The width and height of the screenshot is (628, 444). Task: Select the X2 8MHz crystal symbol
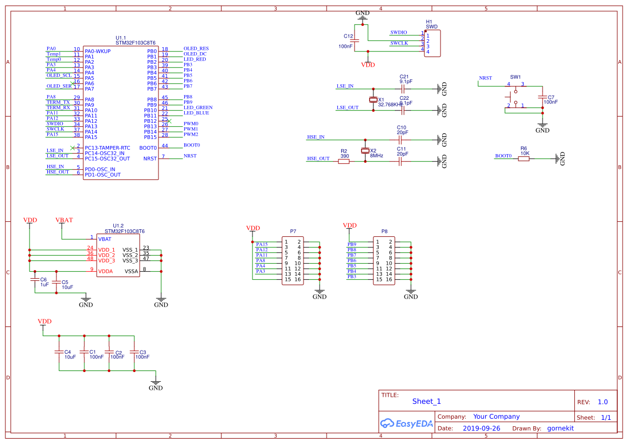pos(365,150)
